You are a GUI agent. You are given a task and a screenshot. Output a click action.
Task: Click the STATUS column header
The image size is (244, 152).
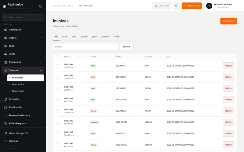[93, 57]
